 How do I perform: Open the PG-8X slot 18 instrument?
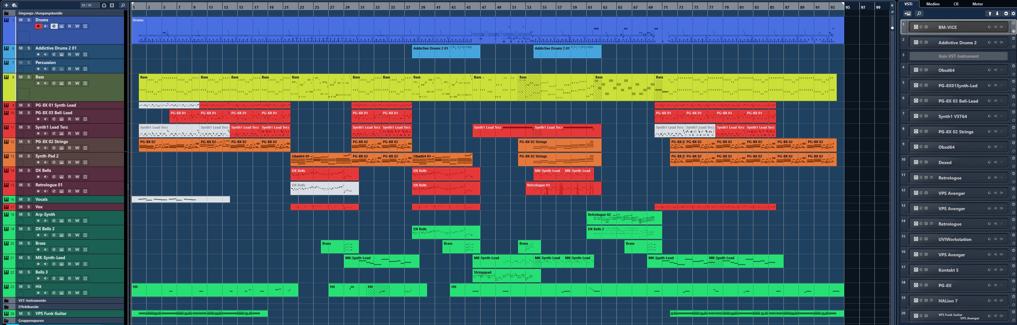click(959, 285)
